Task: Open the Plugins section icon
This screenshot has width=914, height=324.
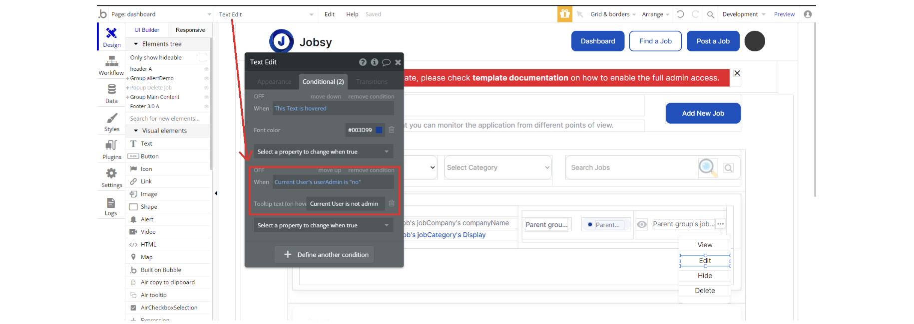Action: (111, 150)
